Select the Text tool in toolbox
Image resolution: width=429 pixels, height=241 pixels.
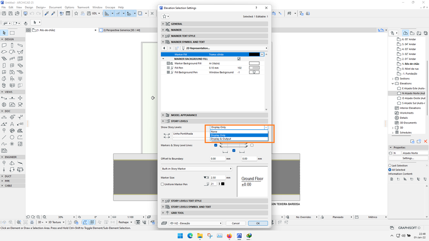click(x=12, y=124)
